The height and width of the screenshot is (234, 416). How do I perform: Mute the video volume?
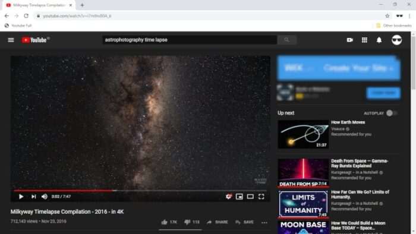click(x=45, y=197)
